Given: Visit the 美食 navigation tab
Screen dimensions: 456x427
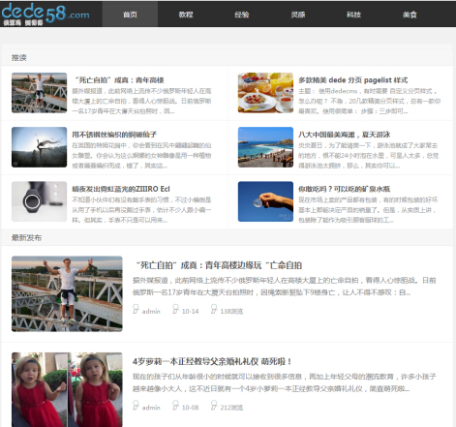Looking at the screenshot, I should [410, 15].
